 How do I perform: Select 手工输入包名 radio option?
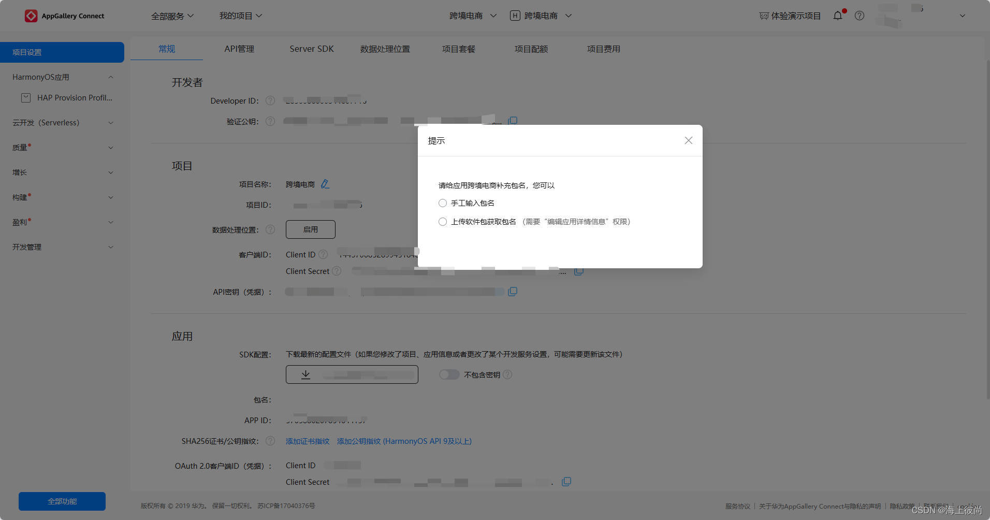[443, 203]
